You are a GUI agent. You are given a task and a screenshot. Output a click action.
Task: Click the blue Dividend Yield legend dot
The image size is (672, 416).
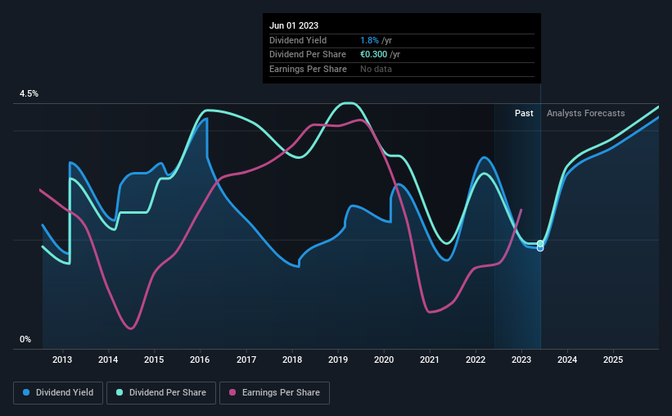click(26, 392)
